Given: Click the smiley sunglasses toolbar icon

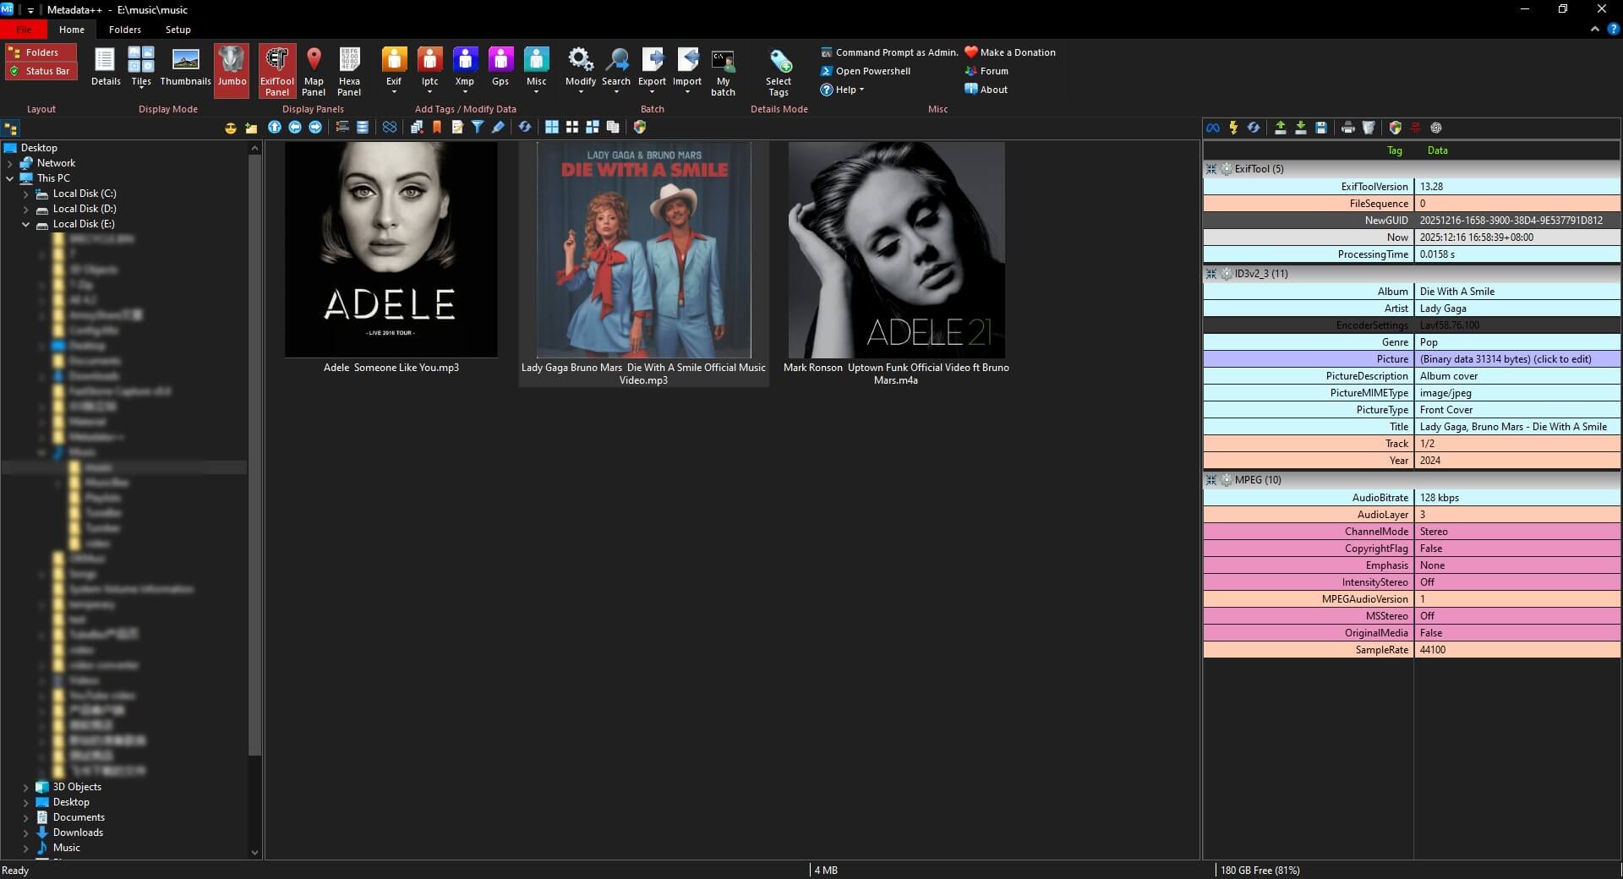Looking at the screenshot, I should pos(231,128).
